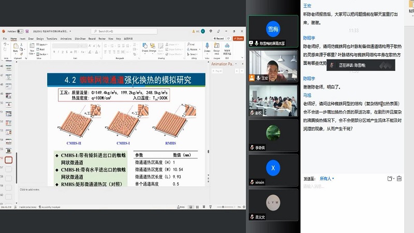This screenshot has width=414, height=233.
Task: Click 马旭 sender name in chat
Action: [307, 95]
